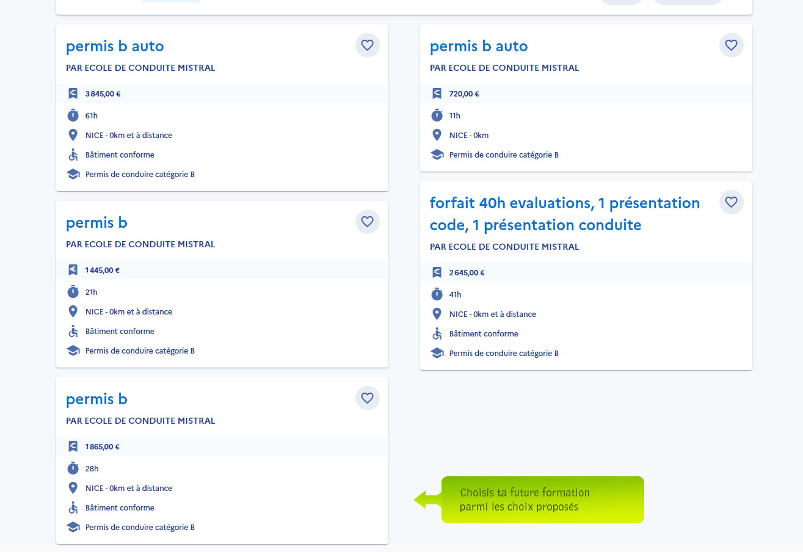Viewport: 803px width, 552px height.
Task: Click the euro price icon beside 1 445,00 €
Action: (73, 270)
